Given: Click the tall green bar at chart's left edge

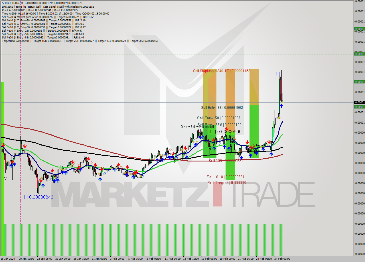Looking at the screenshot, I should 2,169.
